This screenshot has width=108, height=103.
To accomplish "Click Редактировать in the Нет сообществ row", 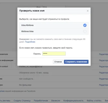I will [x=104, y=79].
